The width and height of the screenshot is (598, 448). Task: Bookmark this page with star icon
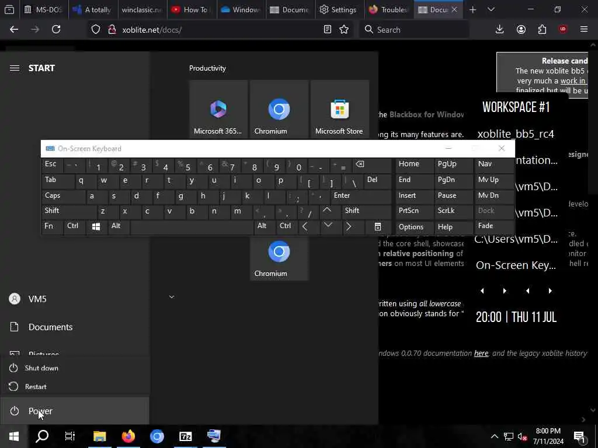click(x=344, y=29)
